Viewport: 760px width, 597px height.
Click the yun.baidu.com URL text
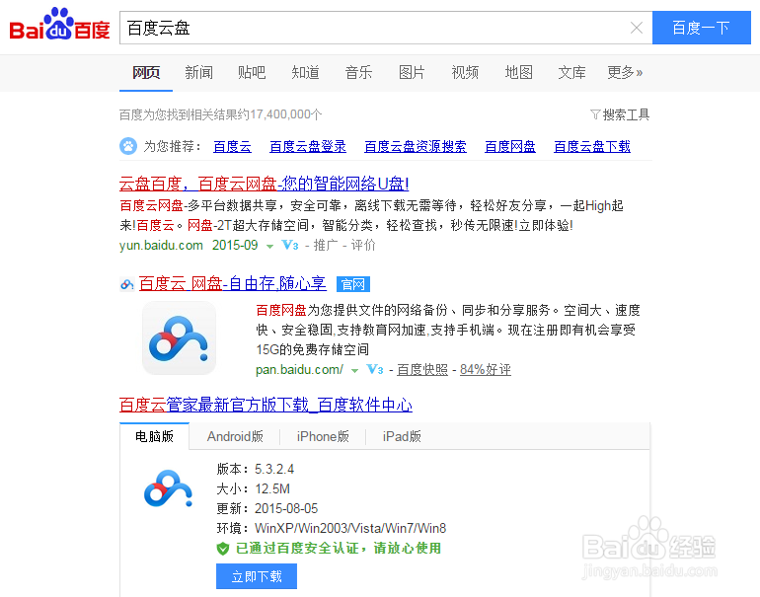pyautogui.click(x=162, y=245)
